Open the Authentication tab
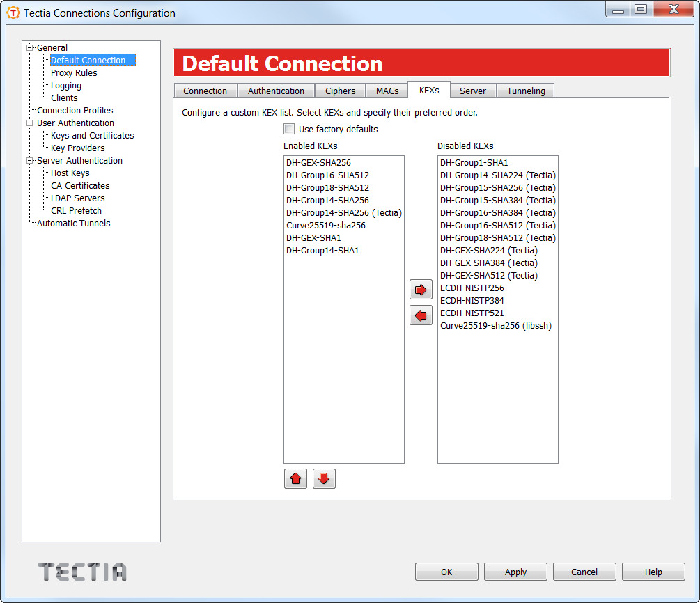The width and height of the screenshot is (700, 603). (276, 91)
